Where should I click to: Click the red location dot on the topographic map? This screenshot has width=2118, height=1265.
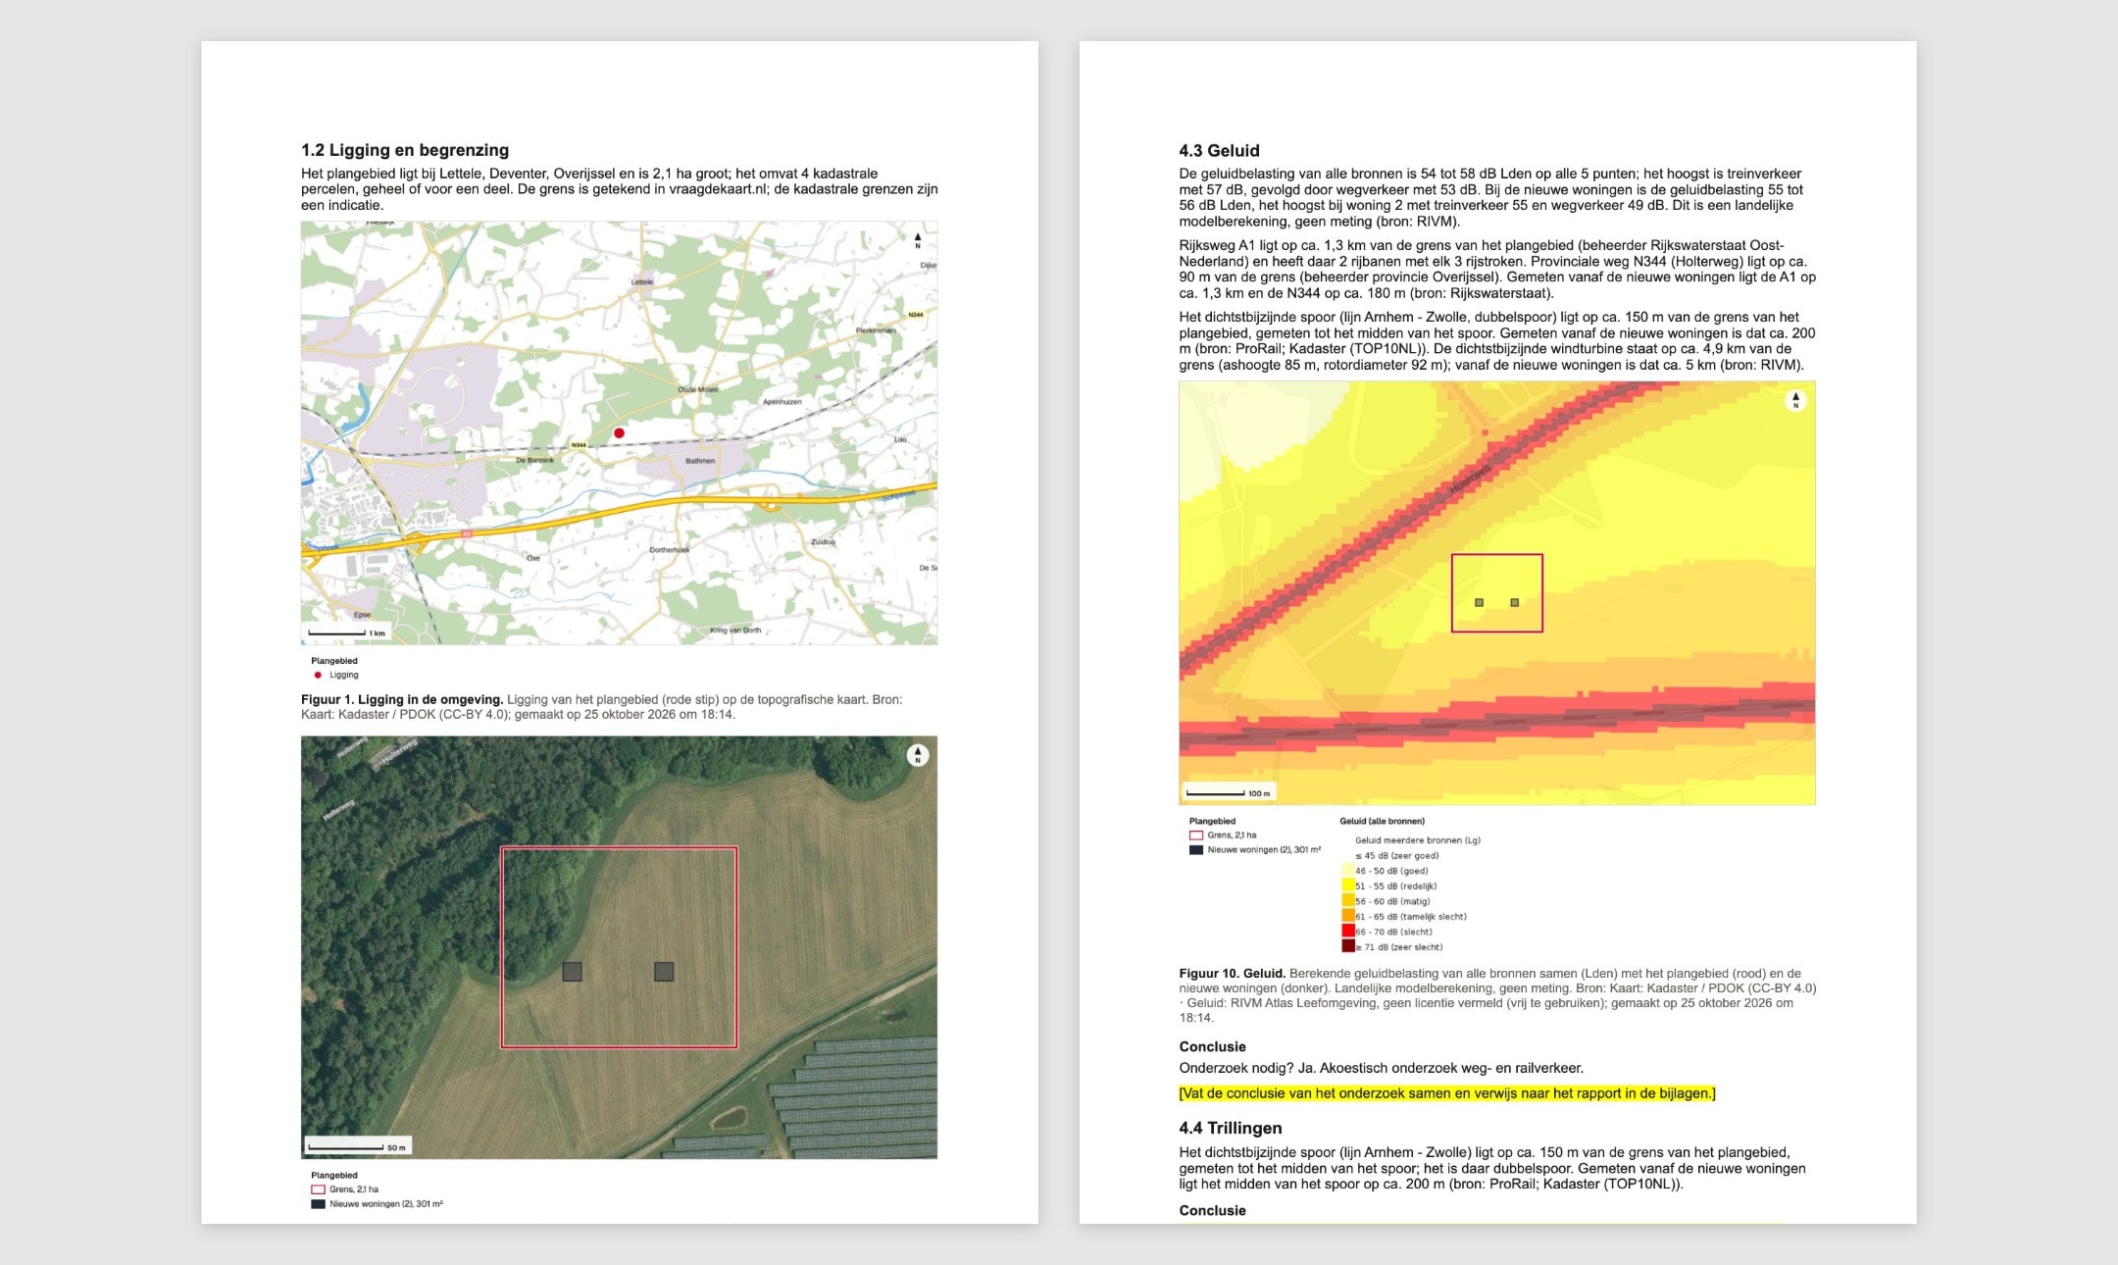coord(619,433)
